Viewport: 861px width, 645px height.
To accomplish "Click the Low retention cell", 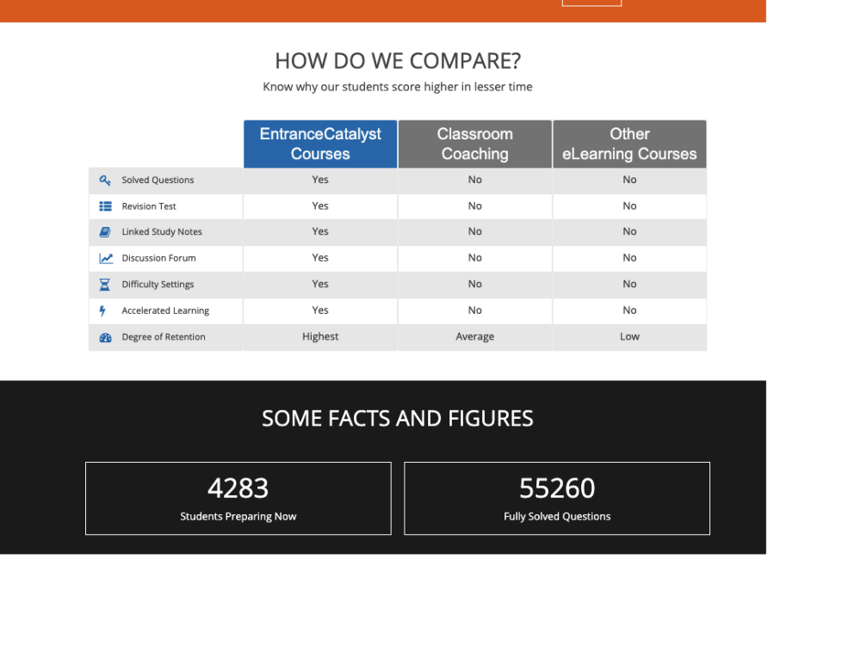I will click(x=629, y=337).
